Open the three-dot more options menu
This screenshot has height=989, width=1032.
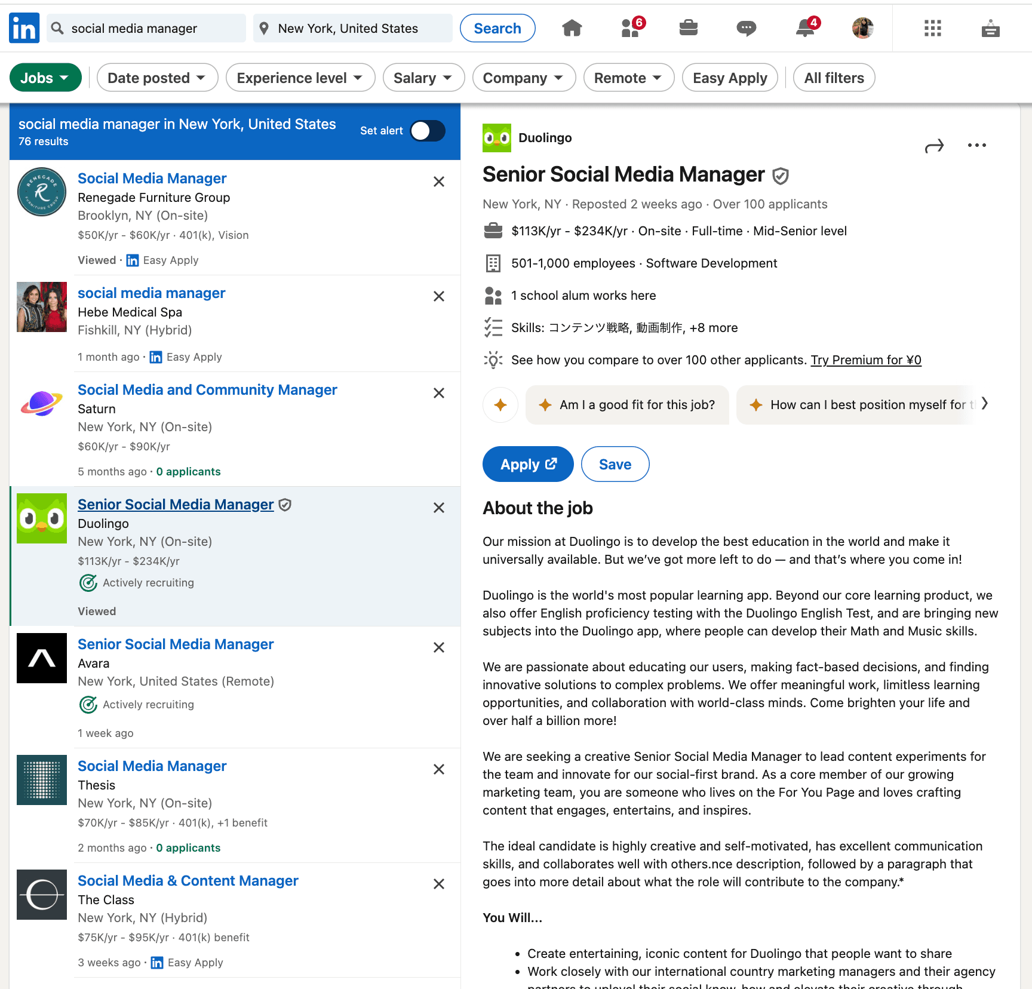(976, 146)
